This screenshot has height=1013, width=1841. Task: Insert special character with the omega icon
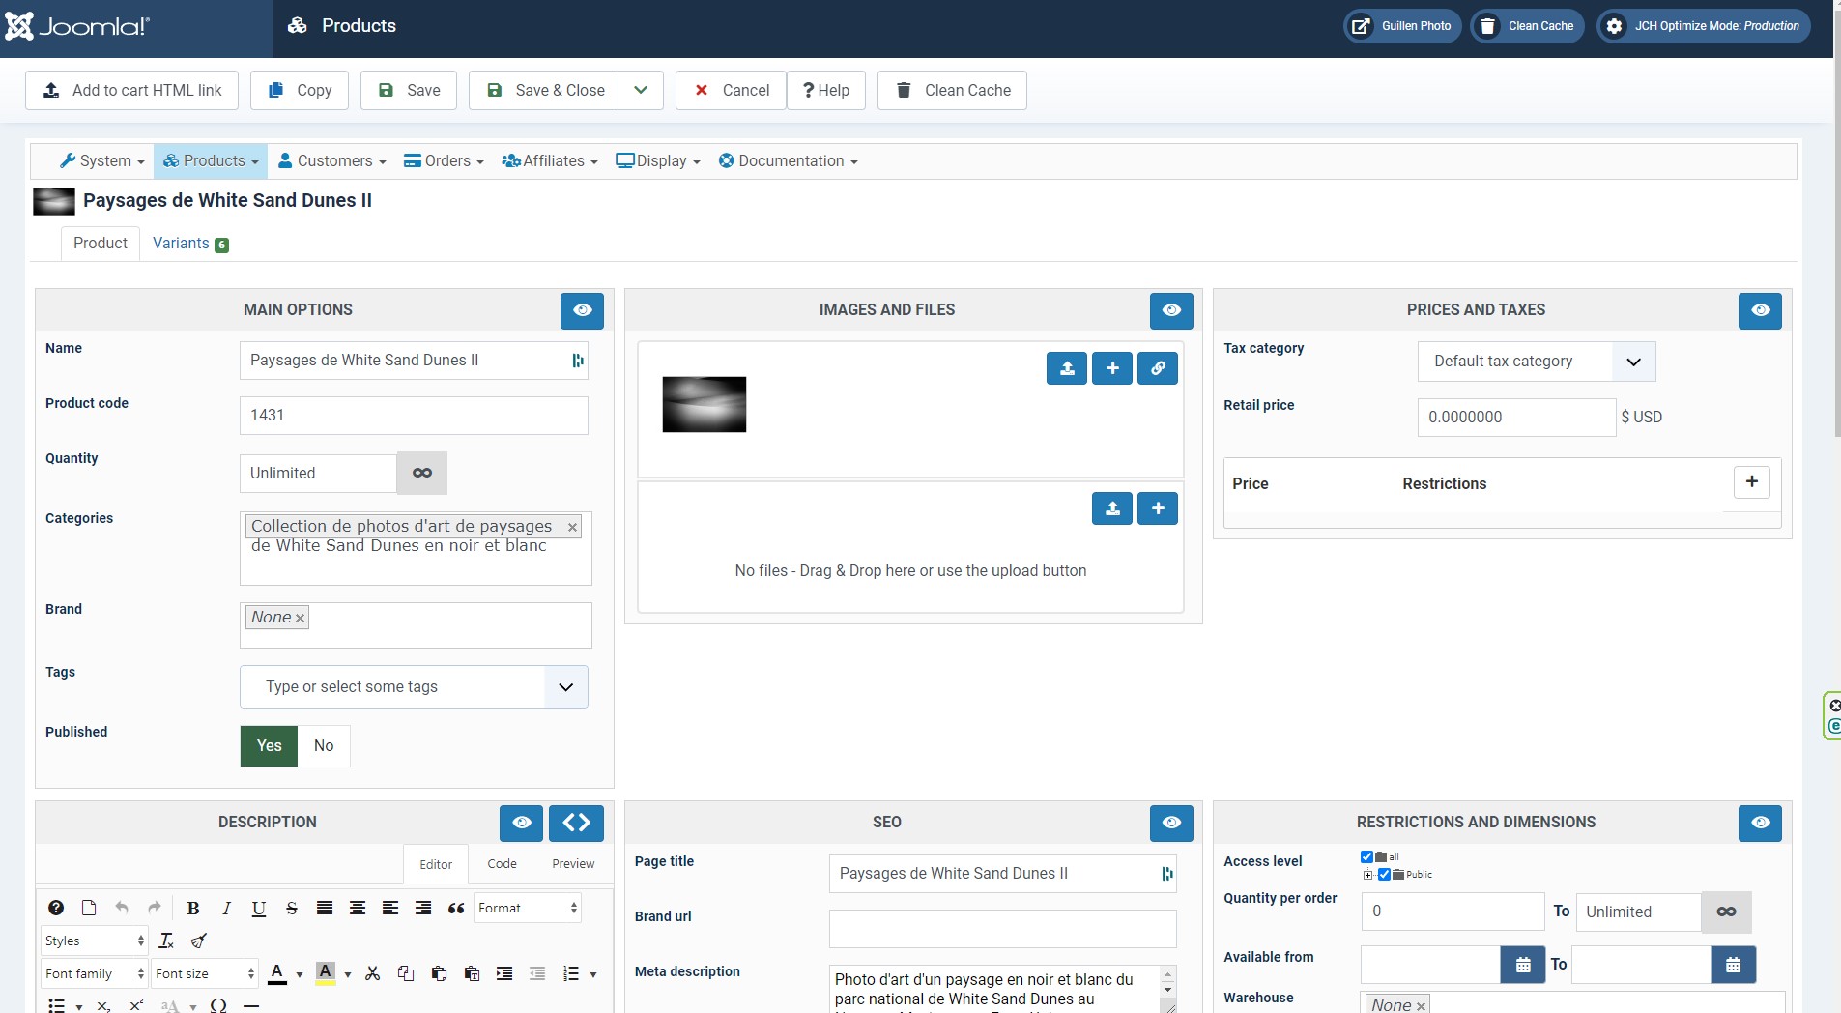click(x=218, y=1005)
